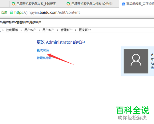Expand the chevron before 管理帐户
Screen dimensions: 154x124
tap(57, 30)
